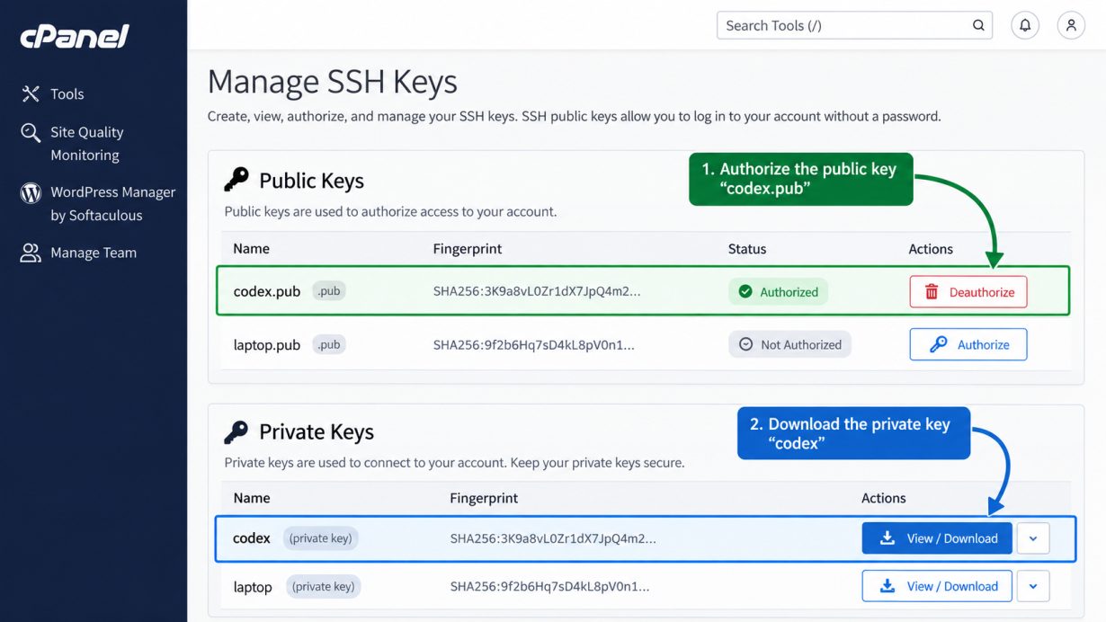Click the Manage Team people icon
This screenshot has height=622, width=1106.
pyautogui.click(x=31, y=253)
